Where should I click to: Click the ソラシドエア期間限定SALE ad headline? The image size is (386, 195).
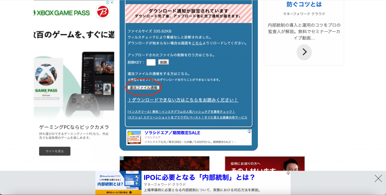click(172, 133)
